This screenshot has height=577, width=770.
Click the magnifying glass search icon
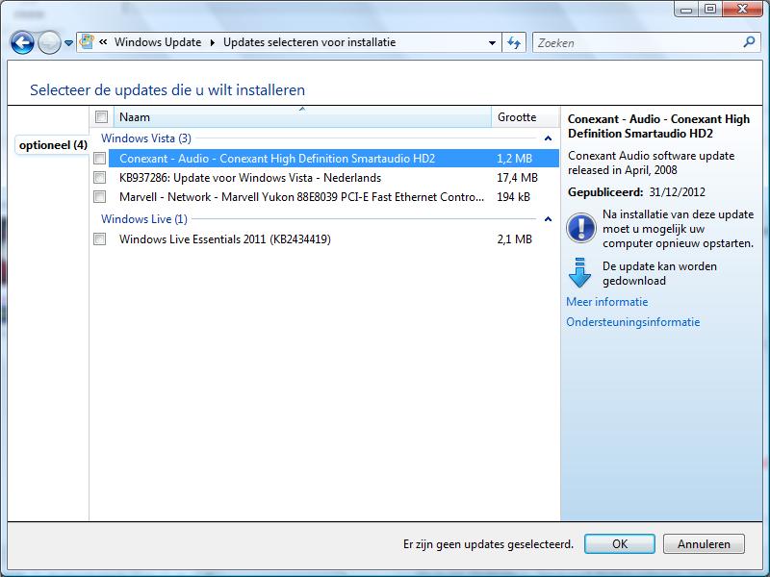(x=750, y=42)
